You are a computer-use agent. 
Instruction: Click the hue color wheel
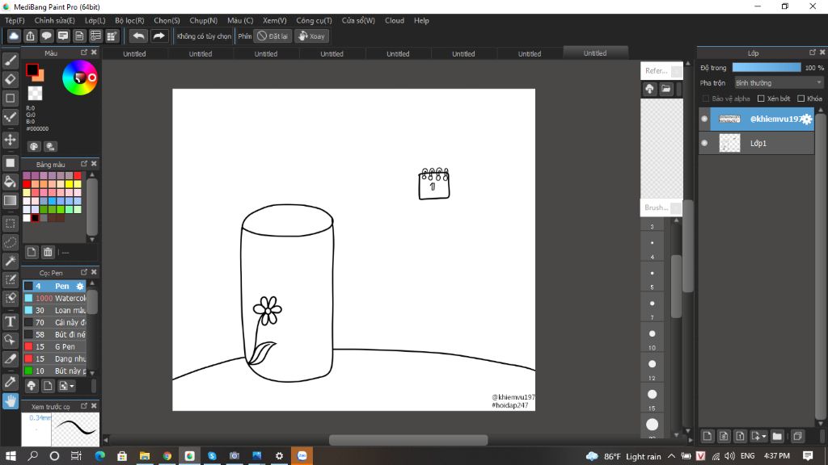click(80, 78)
